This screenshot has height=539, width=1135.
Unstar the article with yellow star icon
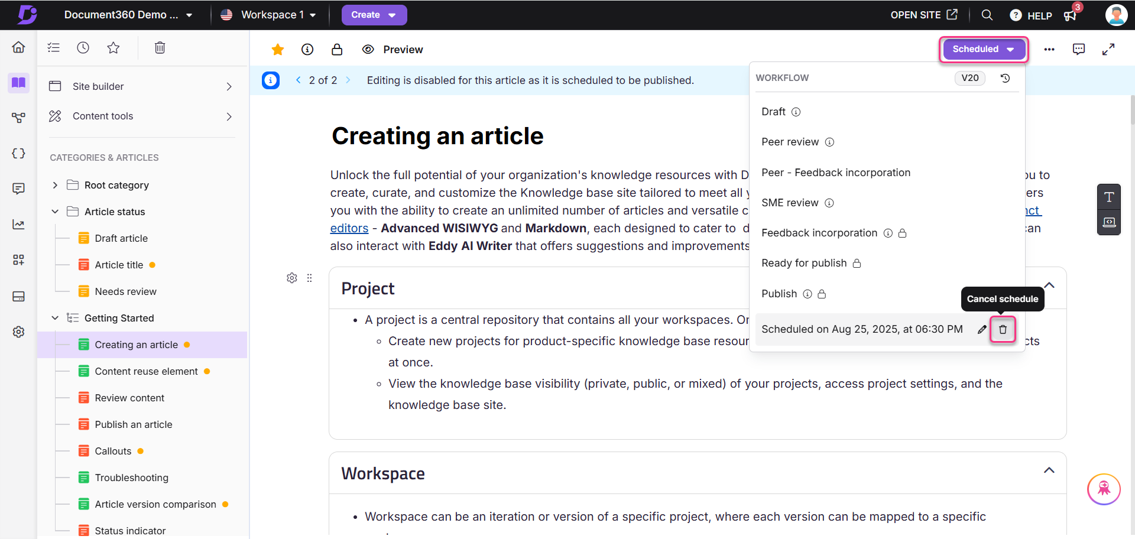coord(277,50)
